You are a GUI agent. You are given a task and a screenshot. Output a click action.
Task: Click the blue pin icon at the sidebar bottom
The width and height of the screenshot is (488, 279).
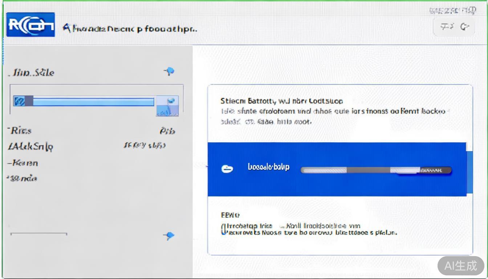click(169, 236)
